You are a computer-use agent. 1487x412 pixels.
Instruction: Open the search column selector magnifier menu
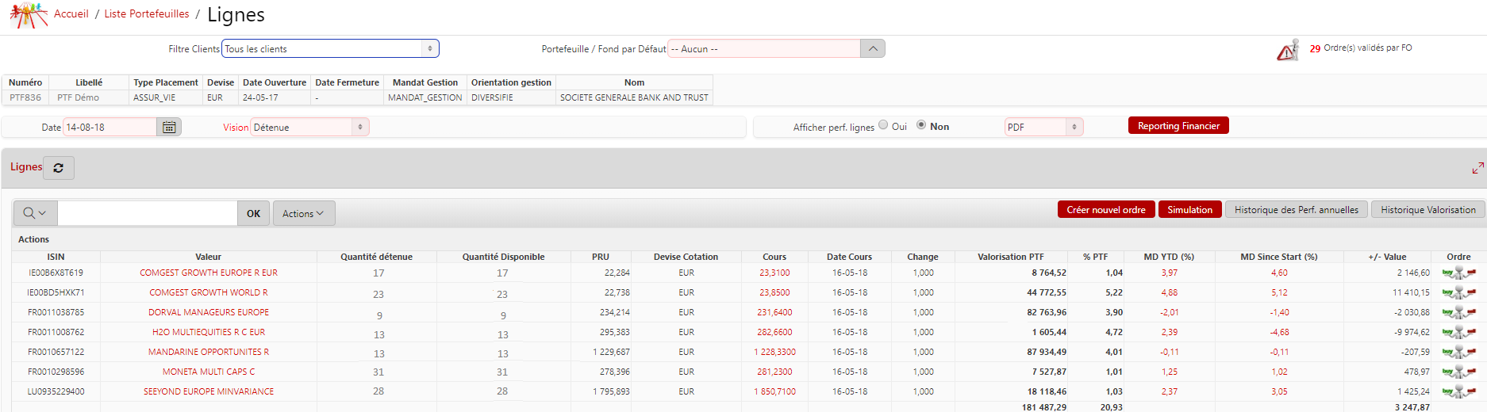pos(35,213)
